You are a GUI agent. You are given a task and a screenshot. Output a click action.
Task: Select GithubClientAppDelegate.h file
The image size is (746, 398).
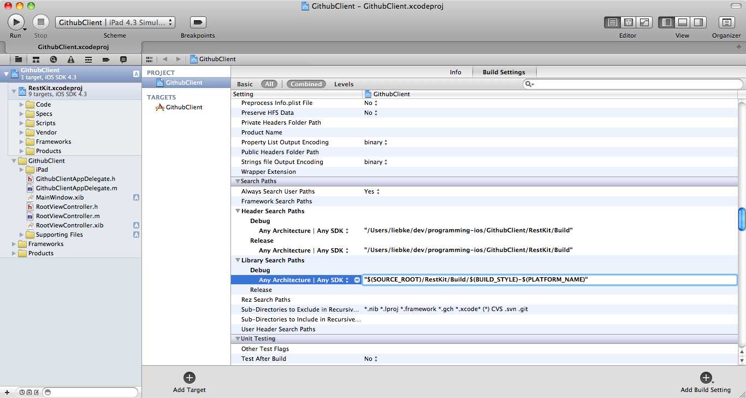[x=75, y=179]
